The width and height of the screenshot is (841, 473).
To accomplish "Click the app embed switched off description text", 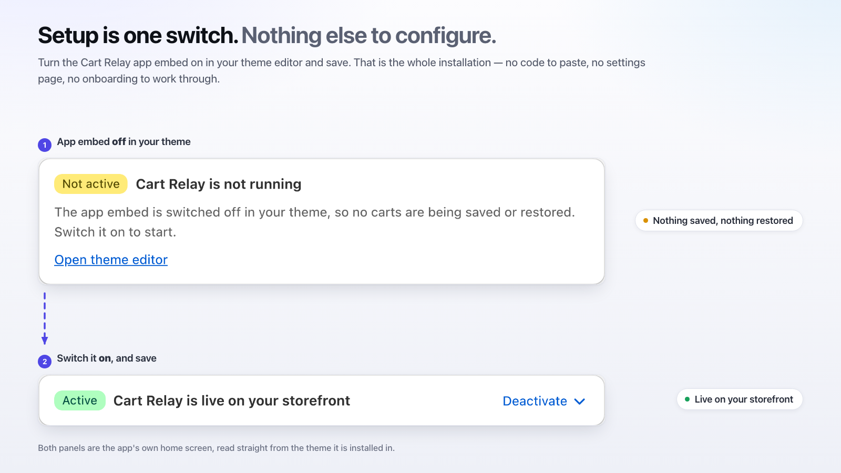I will 314,222.
